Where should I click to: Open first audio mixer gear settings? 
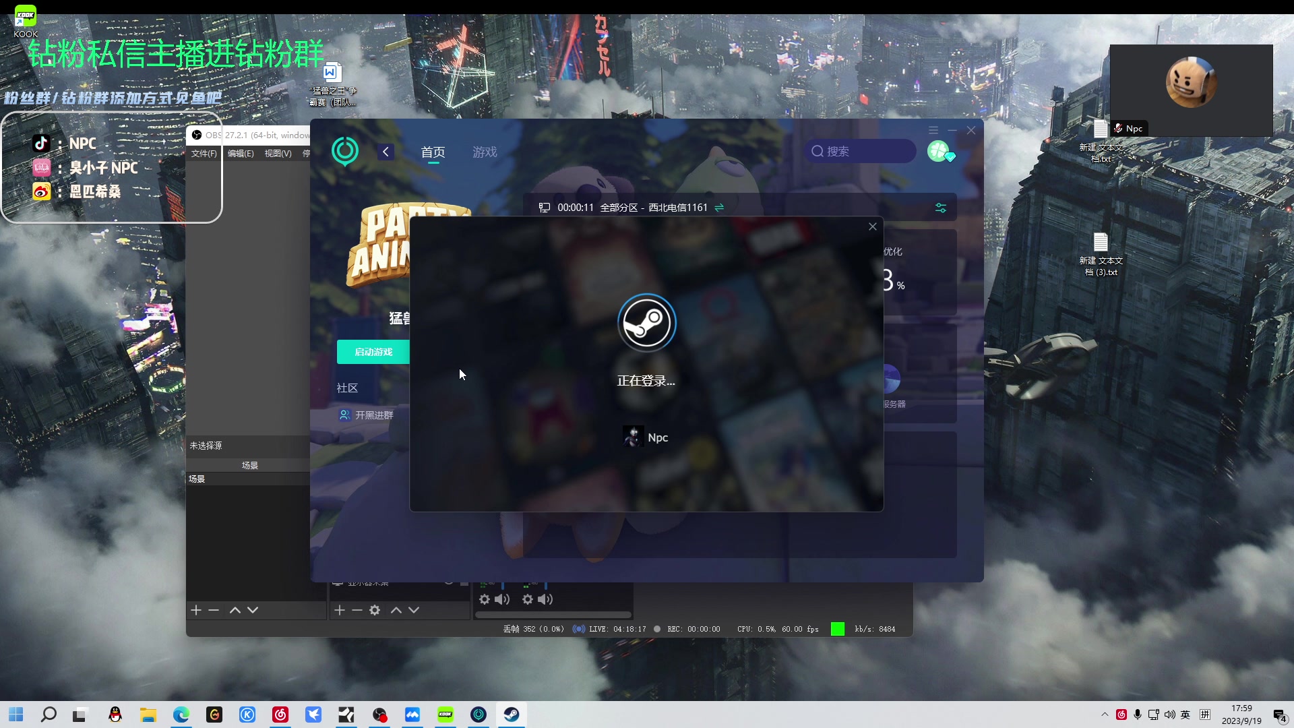(485, 599)
